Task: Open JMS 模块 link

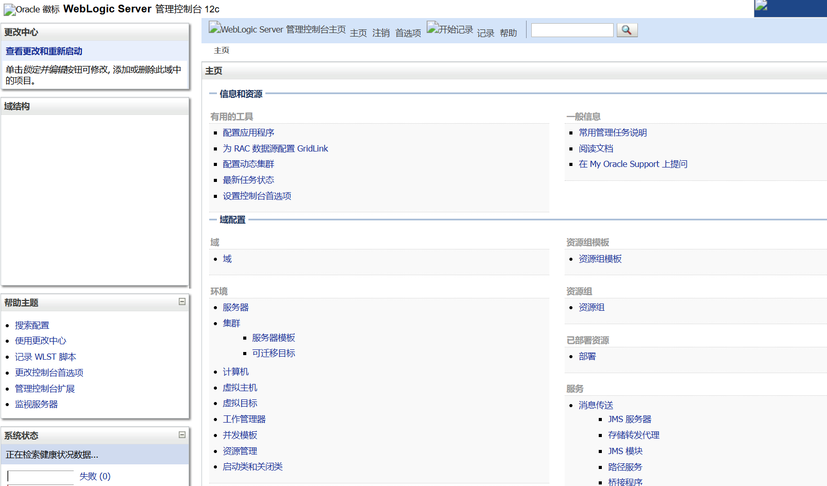Action: coord(625,451)
